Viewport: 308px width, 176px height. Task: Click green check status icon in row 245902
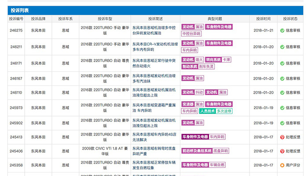282,123
